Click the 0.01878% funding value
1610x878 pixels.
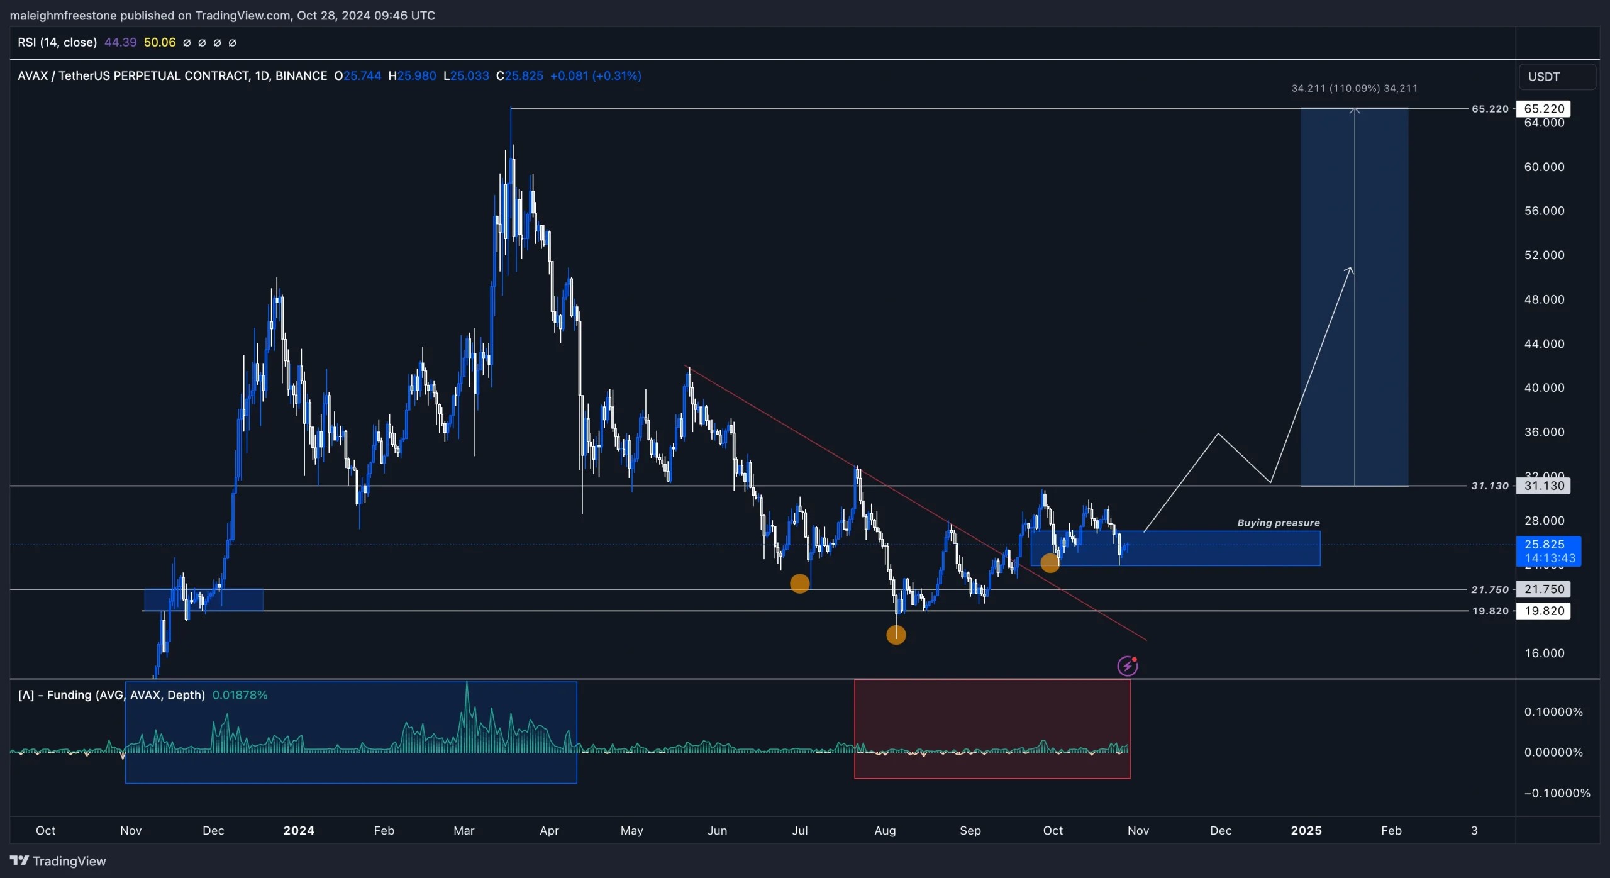[x=241, y=695]
